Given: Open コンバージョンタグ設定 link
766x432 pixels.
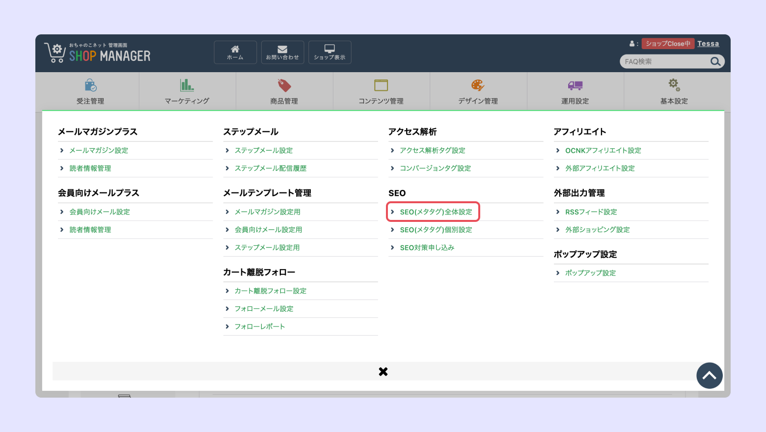Looking at the screenshot, I should (x=436, y=168).
